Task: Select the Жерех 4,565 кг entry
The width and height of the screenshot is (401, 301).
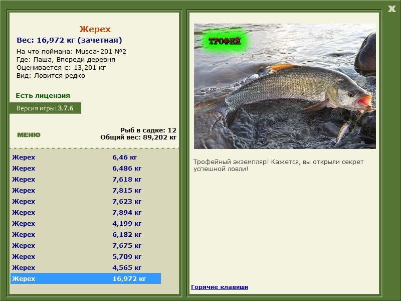Action: click(x=86, y=267)
